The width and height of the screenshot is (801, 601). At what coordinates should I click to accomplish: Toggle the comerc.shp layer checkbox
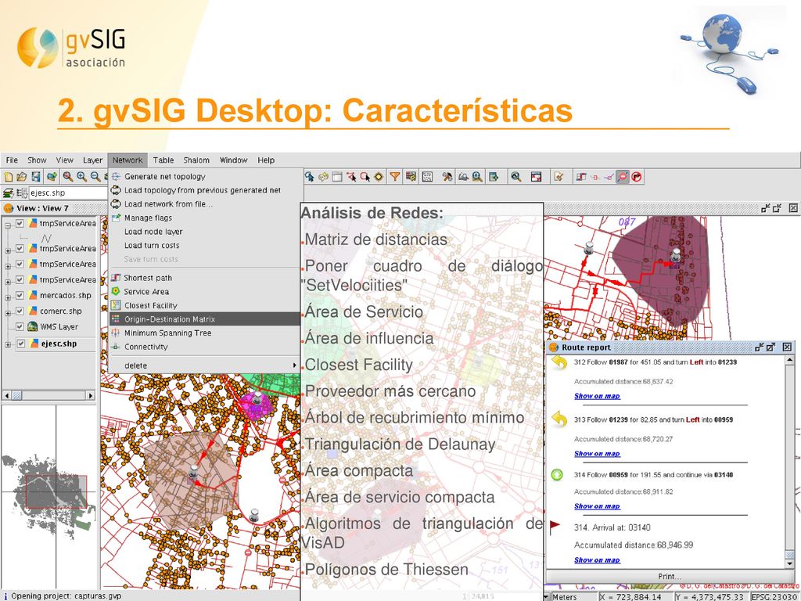20,311
